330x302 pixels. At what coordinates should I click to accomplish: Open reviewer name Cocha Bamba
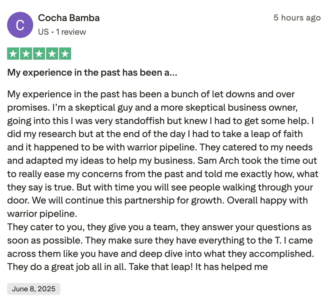69,18
